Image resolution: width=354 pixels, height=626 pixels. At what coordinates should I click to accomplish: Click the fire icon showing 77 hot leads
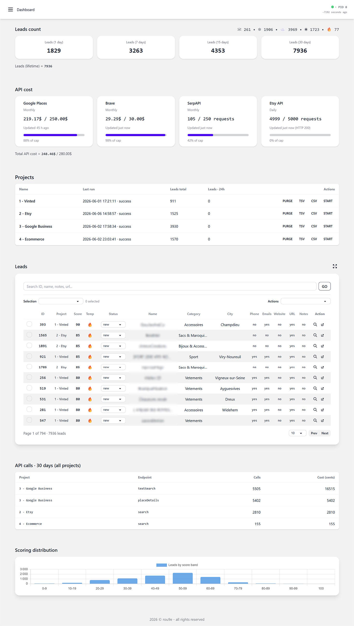[329, 29]
